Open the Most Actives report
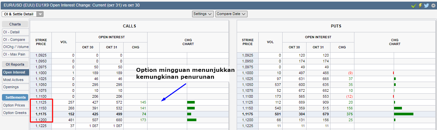437x130 pixels. pyautogui.click(x=15, y=80)
